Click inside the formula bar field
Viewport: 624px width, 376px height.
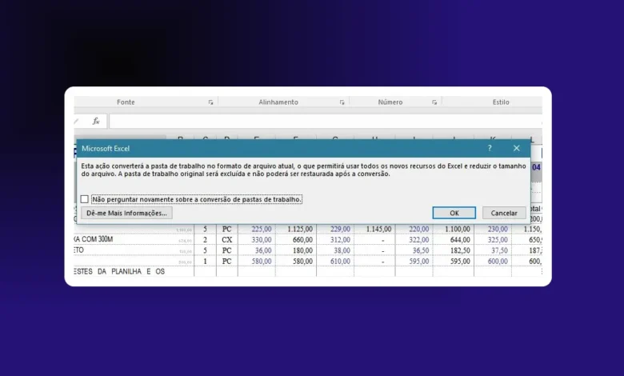point(326,121)
